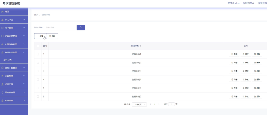This screenshot has width=267, height=115.
Task: Open the 10条/页 page size dropdown
Action: click(139, 104)
